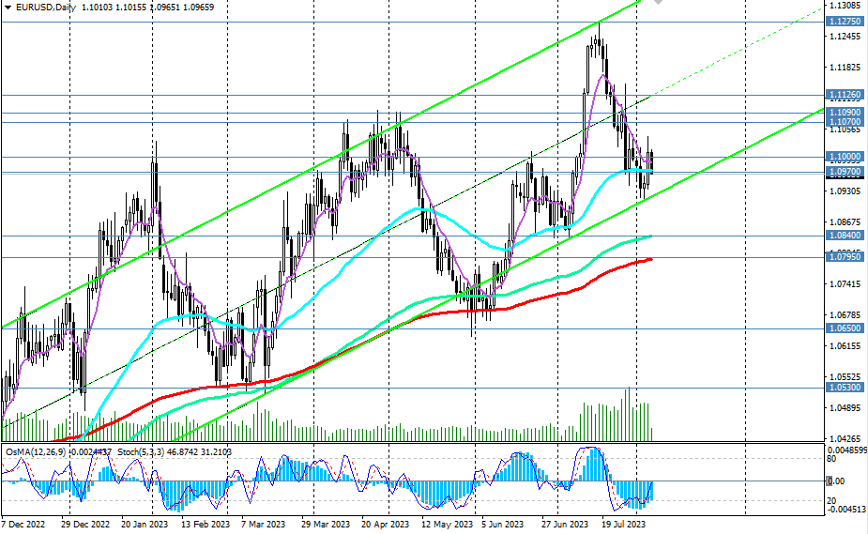Select the 1.12750 price level label
Screen dimensions: 868x534
[x=845, y=22]
